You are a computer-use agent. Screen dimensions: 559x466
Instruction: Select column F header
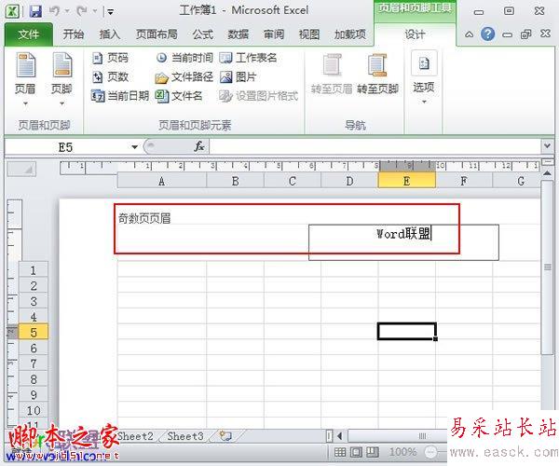[464, 181]
